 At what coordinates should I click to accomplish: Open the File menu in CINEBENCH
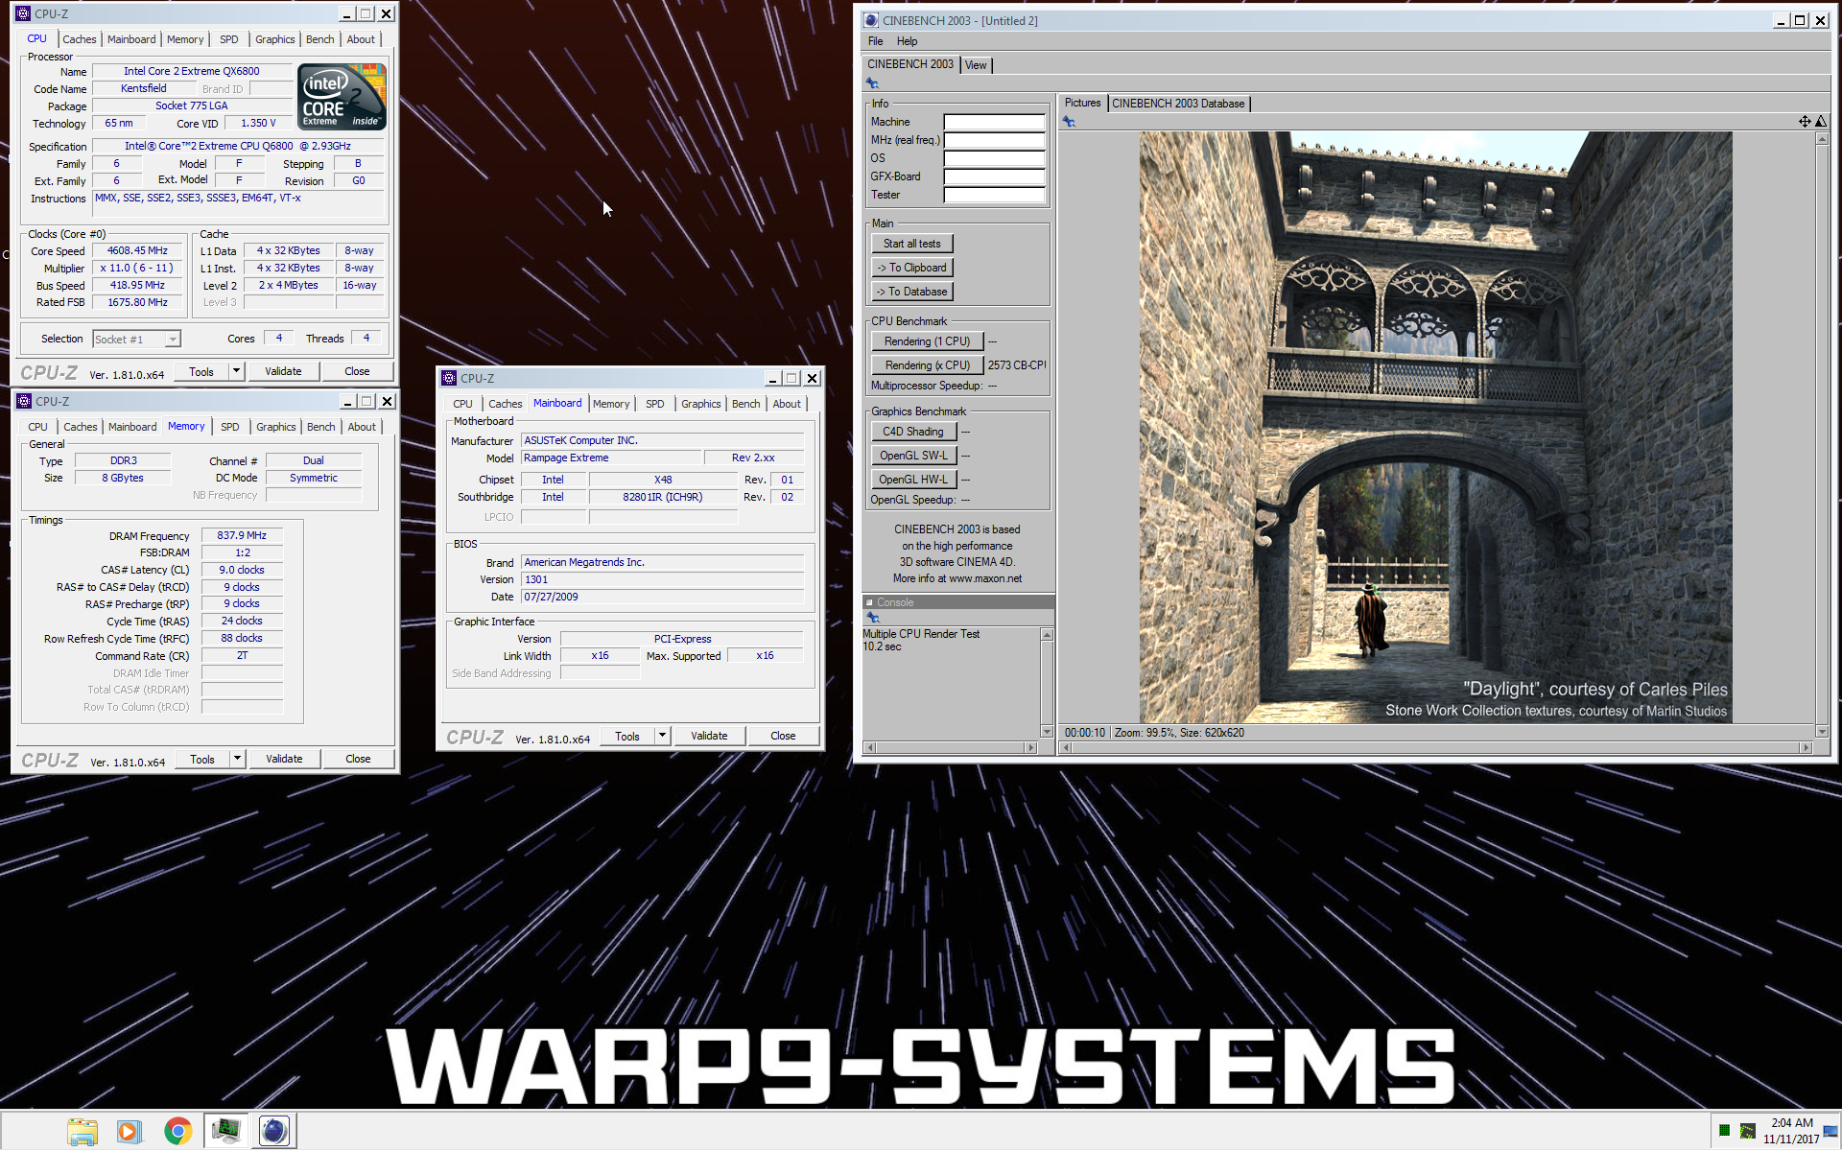[875, 41]
